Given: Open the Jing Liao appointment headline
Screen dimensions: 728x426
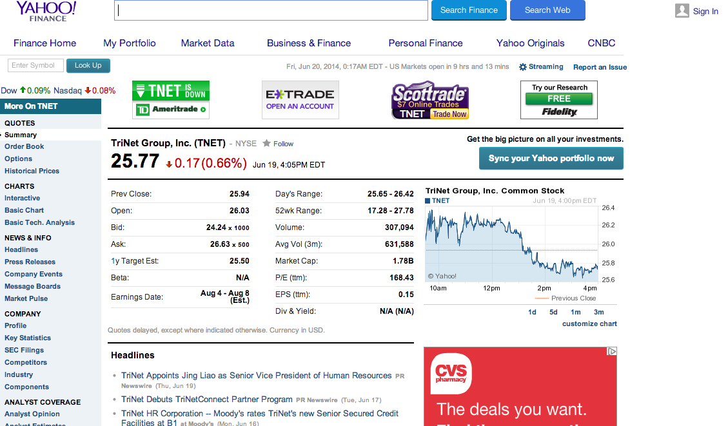Looking at the screenshot, I should pos(256,376).
